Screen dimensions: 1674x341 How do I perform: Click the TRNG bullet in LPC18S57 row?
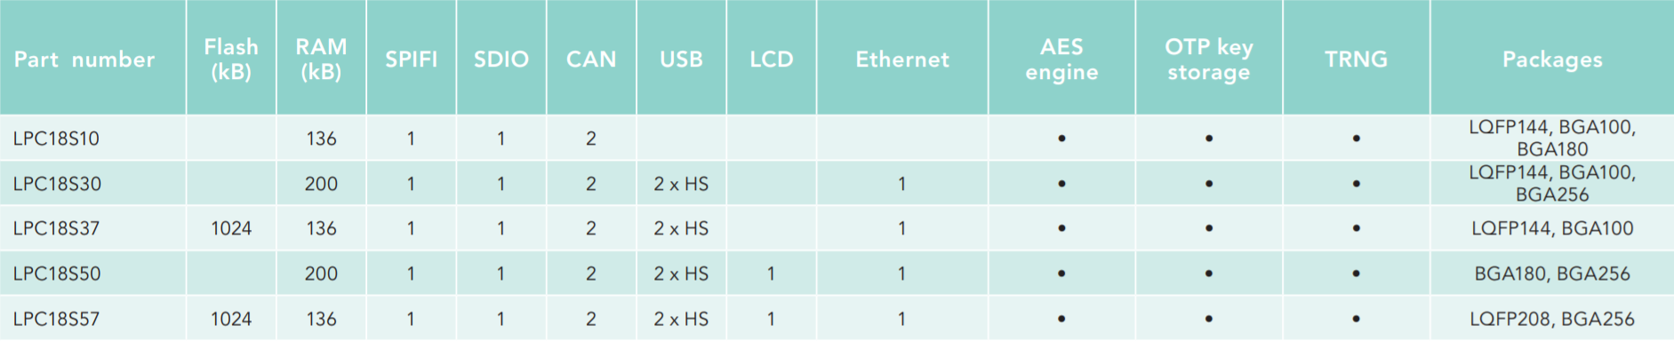click(1356, 319)
